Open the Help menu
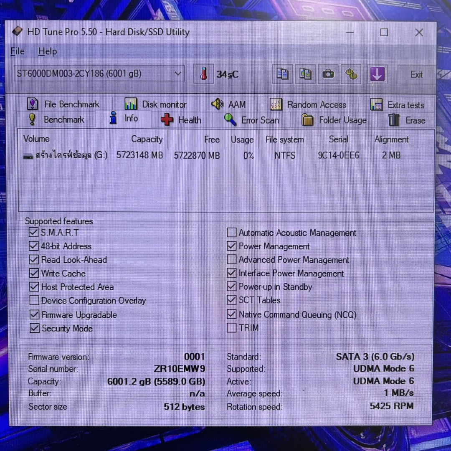451x451 pixels. point(47,51)
